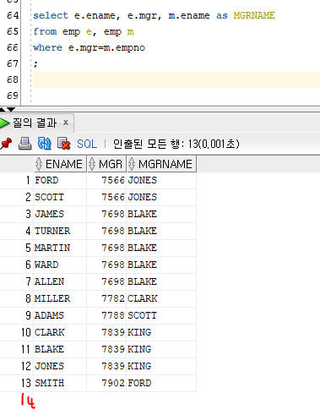Sort by MGR column header
This screenshot has height=415, width=320.
pos(106,164)
